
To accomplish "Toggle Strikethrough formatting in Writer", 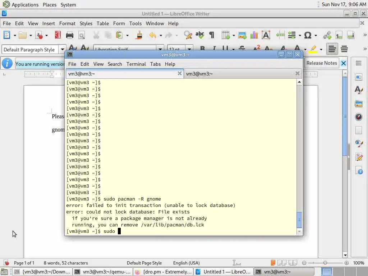I will click(242, 49).
